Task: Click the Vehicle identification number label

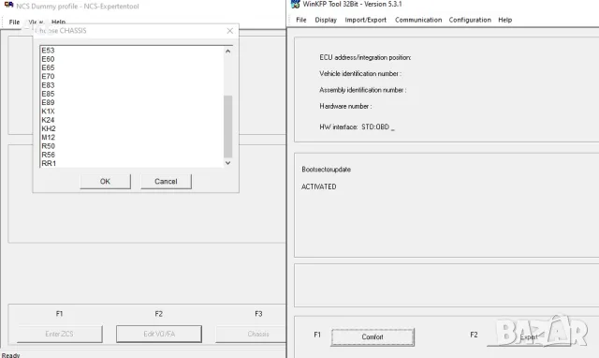Action: coord(360,73)
